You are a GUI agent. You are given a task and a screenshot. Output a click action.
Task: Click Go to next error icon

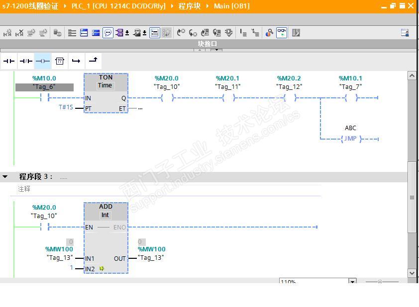pos(181,33)
